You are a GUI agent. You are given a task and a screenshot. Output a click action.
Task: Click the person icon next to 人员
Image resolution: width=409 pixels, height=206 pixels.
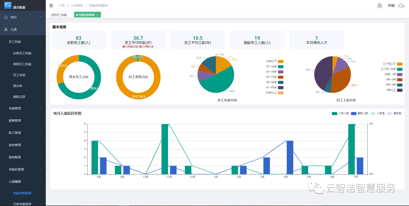click(x=6, y=29)
